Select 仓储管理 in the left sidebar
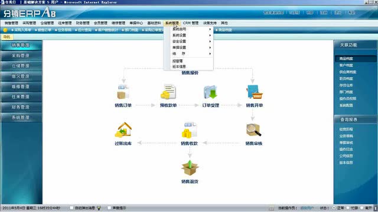The width and height of the screenshot is (378, 212). [x=21, y=66]
